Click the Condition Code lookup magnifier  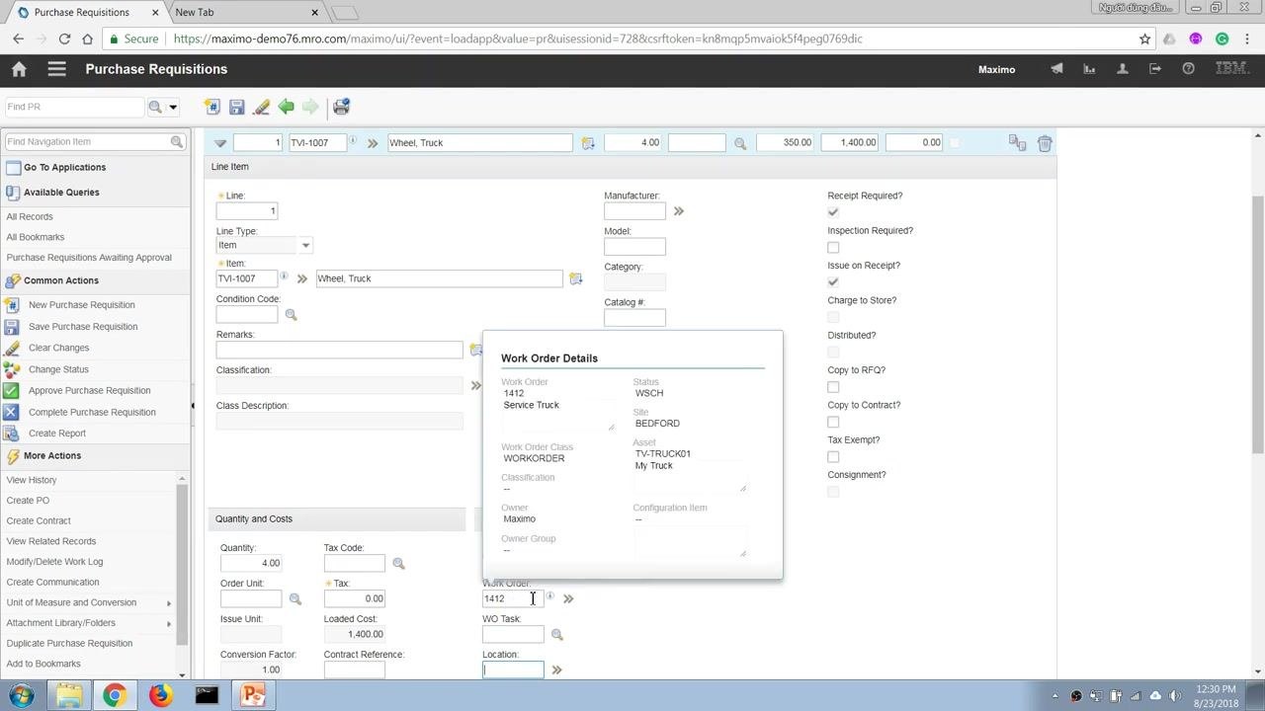tap(291, 315)
